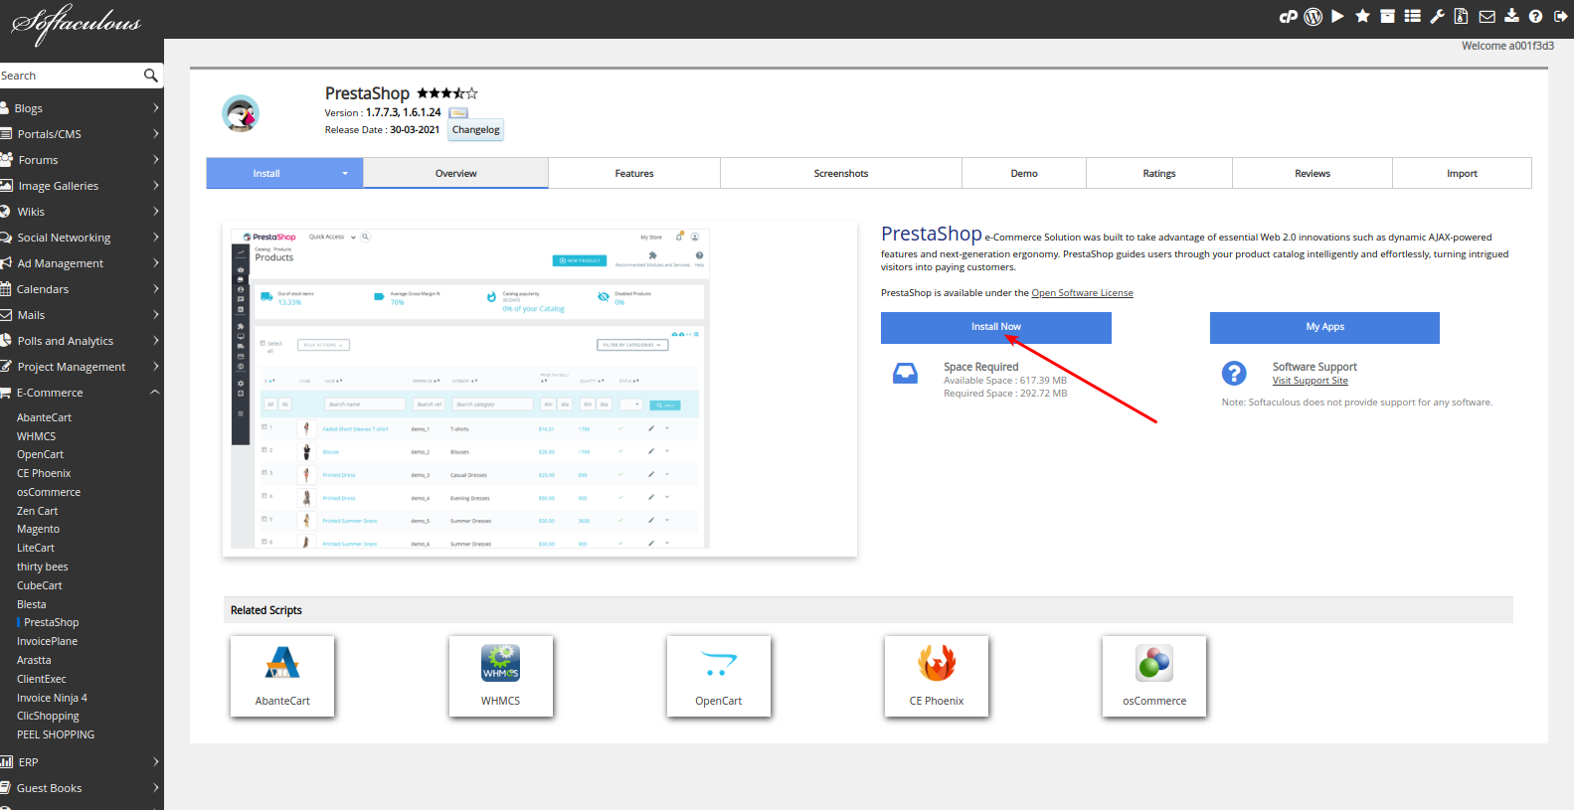Click the Softaculous logo
The width and height of the screenshot is (1574, 810).
click(x=76, y=23)
